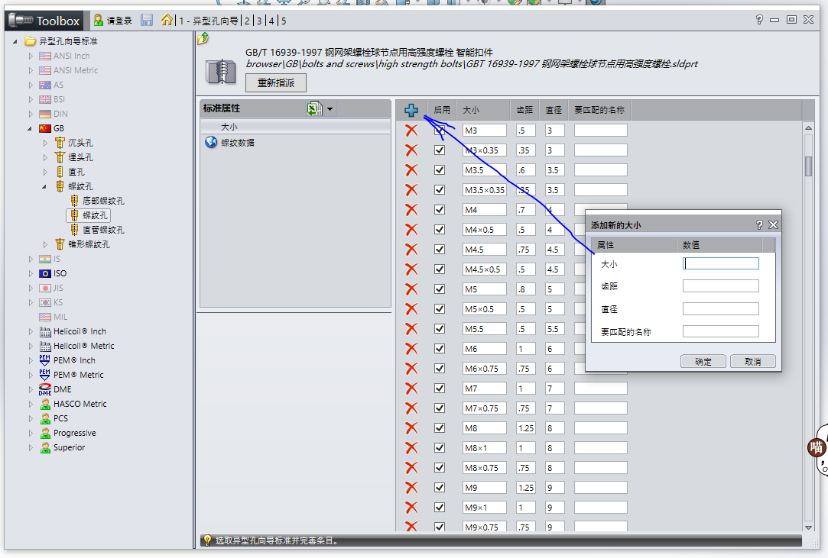The width and height of the screenshot is (828, 558).
Task: Toggle the M3.5 enabled checkbox
Action: [440, 169]
